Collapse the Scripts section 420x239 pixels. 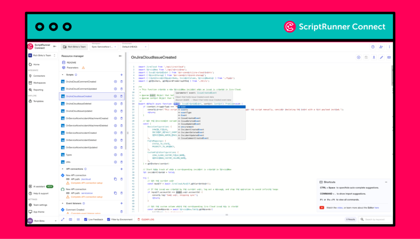(x=63, y=75)
